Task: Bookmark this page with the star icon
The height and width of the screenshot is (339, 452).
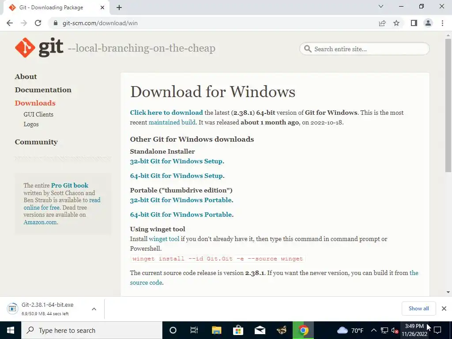Action: pos(396,23)
